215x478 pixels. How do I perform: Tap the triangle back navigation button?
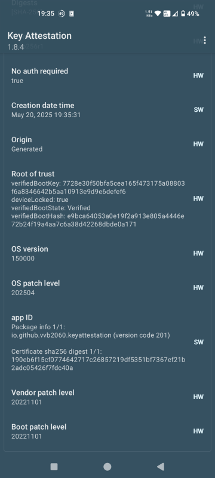(x=161, y=467)
